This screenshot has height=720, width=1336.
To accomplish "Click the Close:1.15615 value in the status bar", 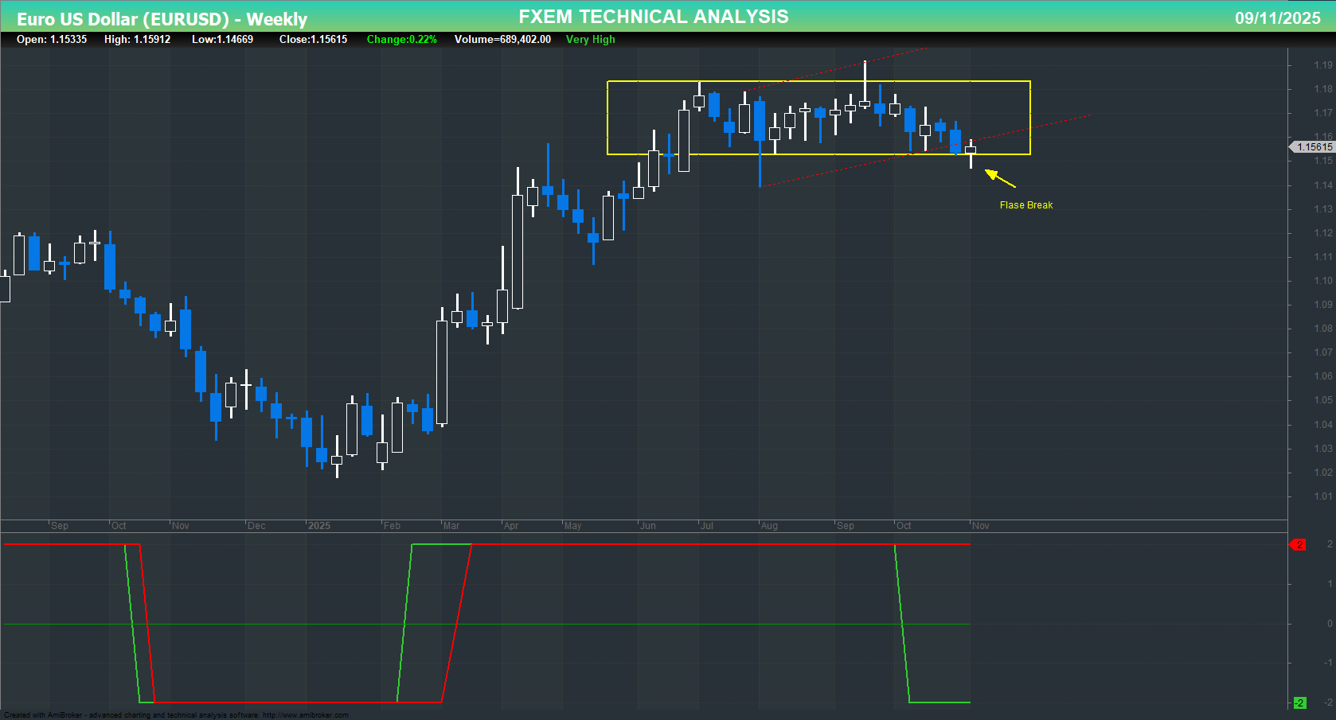I will pos(313,39).
